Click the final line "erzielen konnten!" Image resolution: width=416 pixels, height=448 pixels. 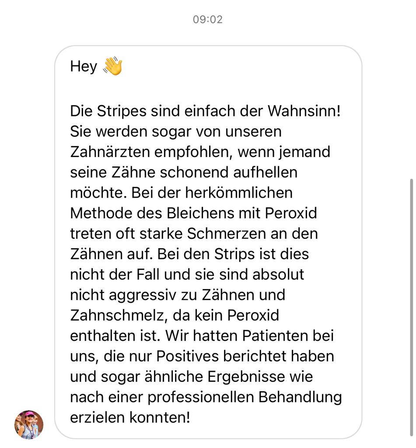[x=130, y=417]
